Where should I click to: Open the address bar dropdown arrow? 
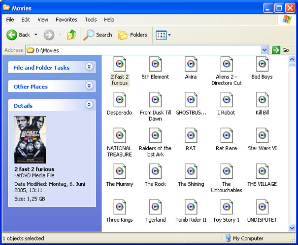click(x=265, y=50)
